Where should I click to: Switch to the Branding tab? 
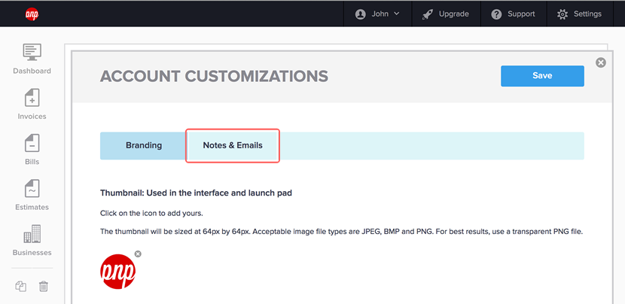tap(144, 145)
